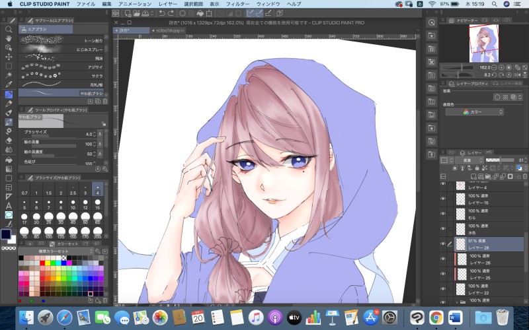Adjust layer opacity 51 stepper
529x330 pixels.
[525, 160]
